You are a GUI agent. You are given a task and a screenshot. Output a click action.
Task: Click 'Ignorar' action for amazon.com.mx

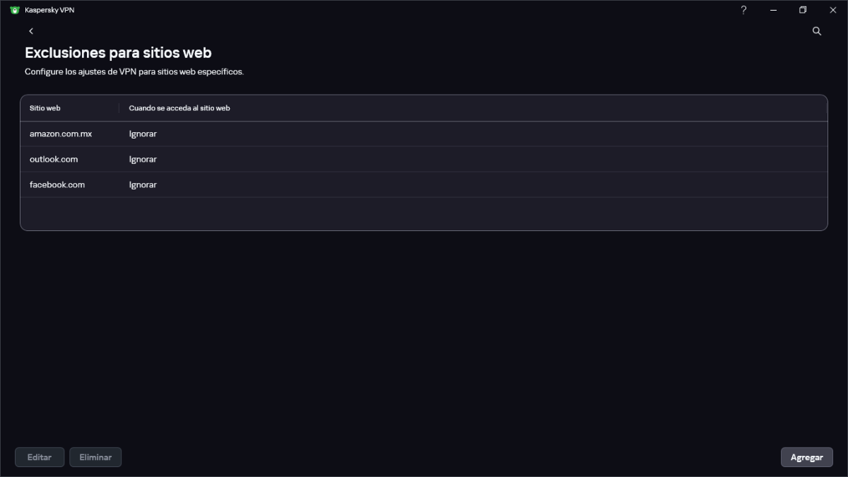[143, 134]
